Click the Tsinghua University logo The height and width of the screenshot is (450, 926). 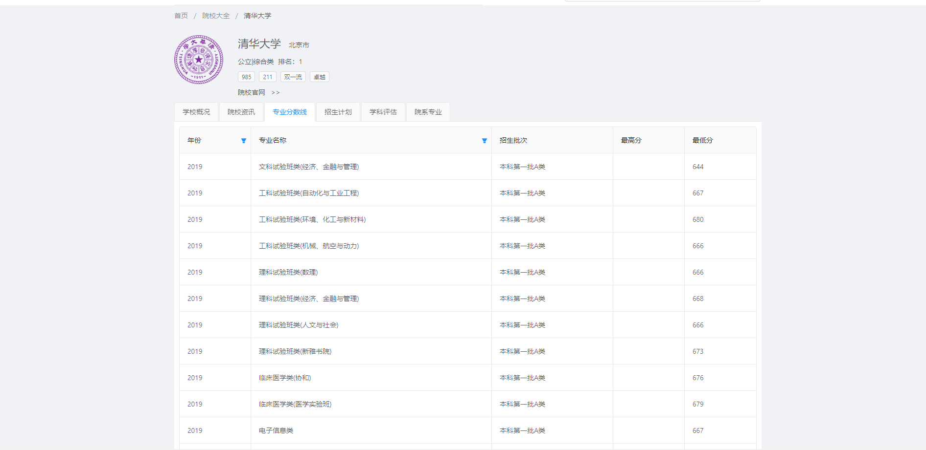pos(199,60)
